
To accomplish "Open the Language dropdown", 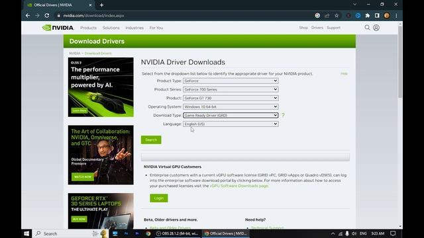I will pyautogui.click(x=231, y=124).
